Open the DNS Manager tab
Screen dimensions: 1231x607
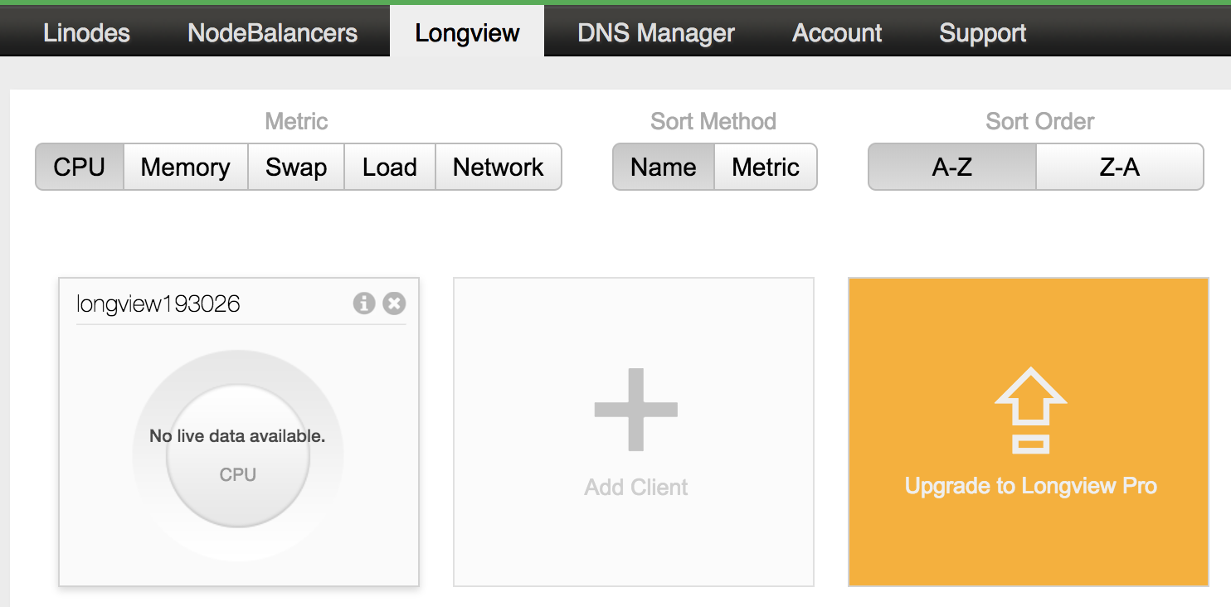pos(655,33)
